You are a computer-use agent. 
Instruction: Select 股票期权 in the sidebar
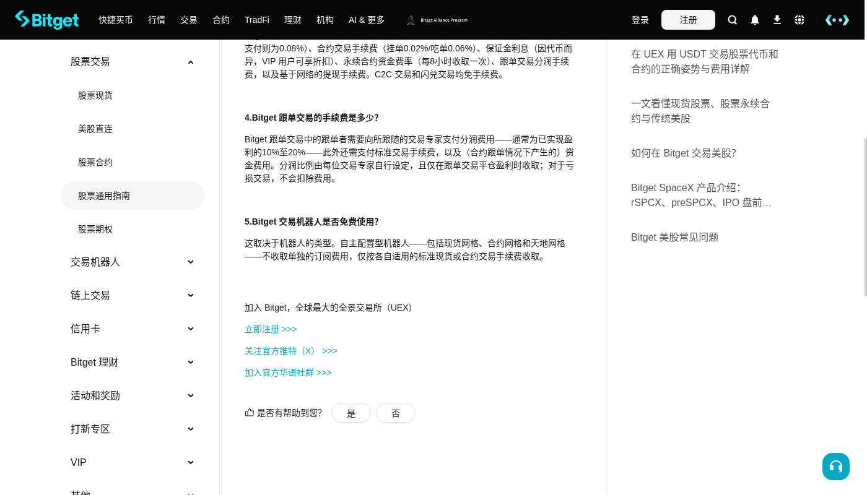pyautogui.click(x=133, y=229)
